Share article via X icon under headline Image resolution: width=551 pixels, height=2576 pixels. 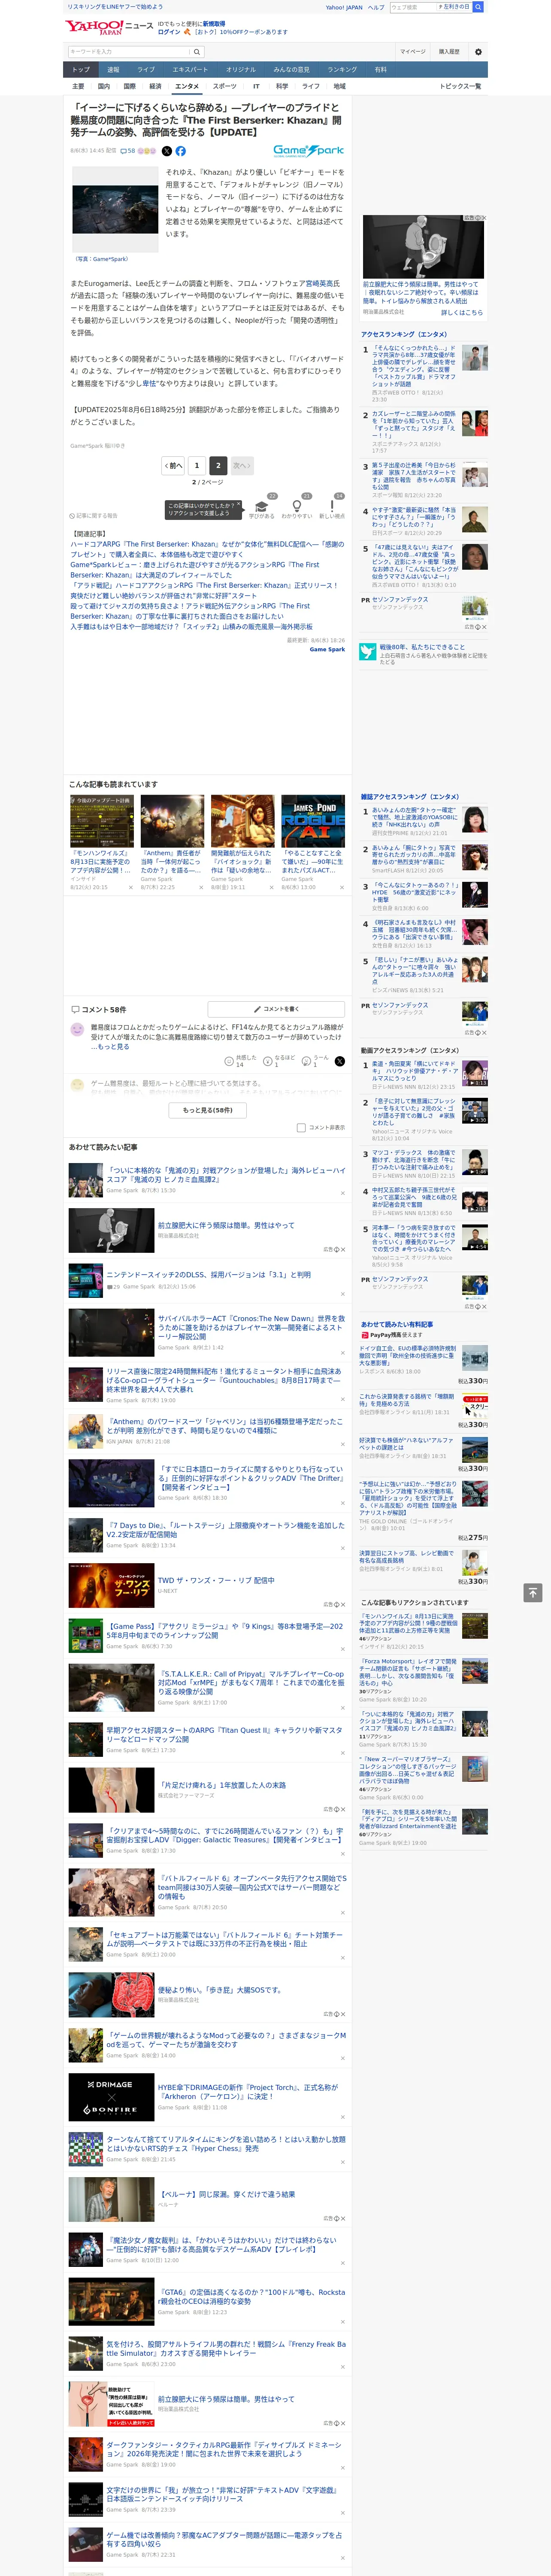point(167,151)
